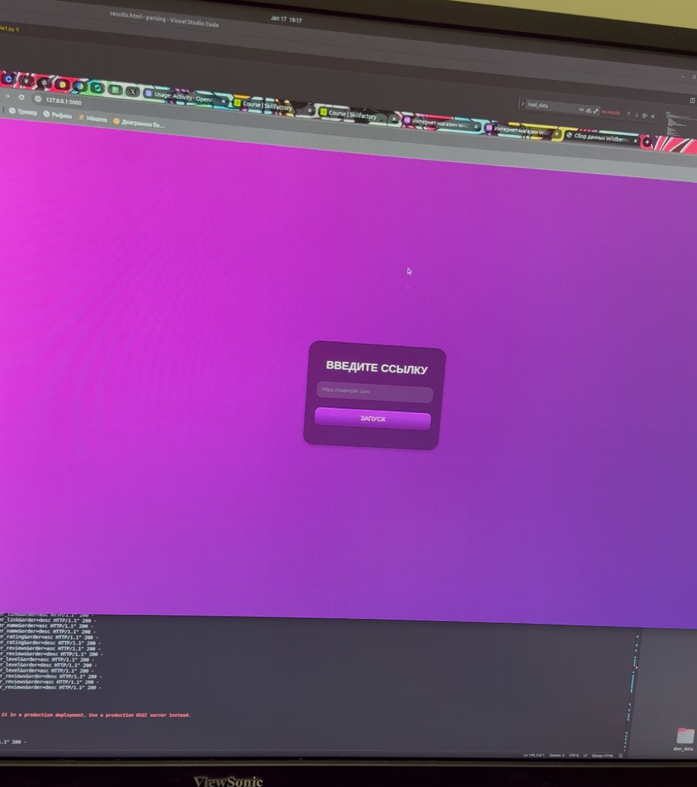Open a new browser tab with plus
The image size is (697, 787).
(x=647, y=142)
